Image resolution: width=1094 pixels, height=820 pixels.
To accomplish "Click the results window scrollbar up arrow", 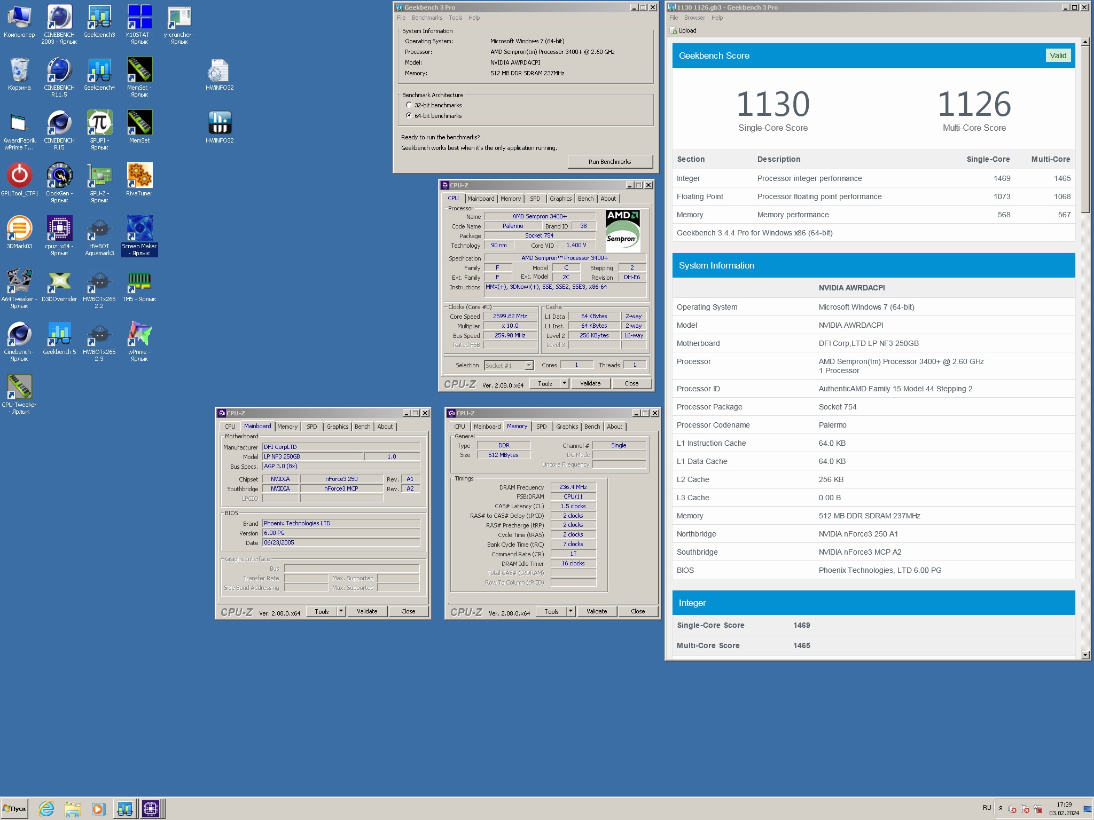I will 1085,42.
